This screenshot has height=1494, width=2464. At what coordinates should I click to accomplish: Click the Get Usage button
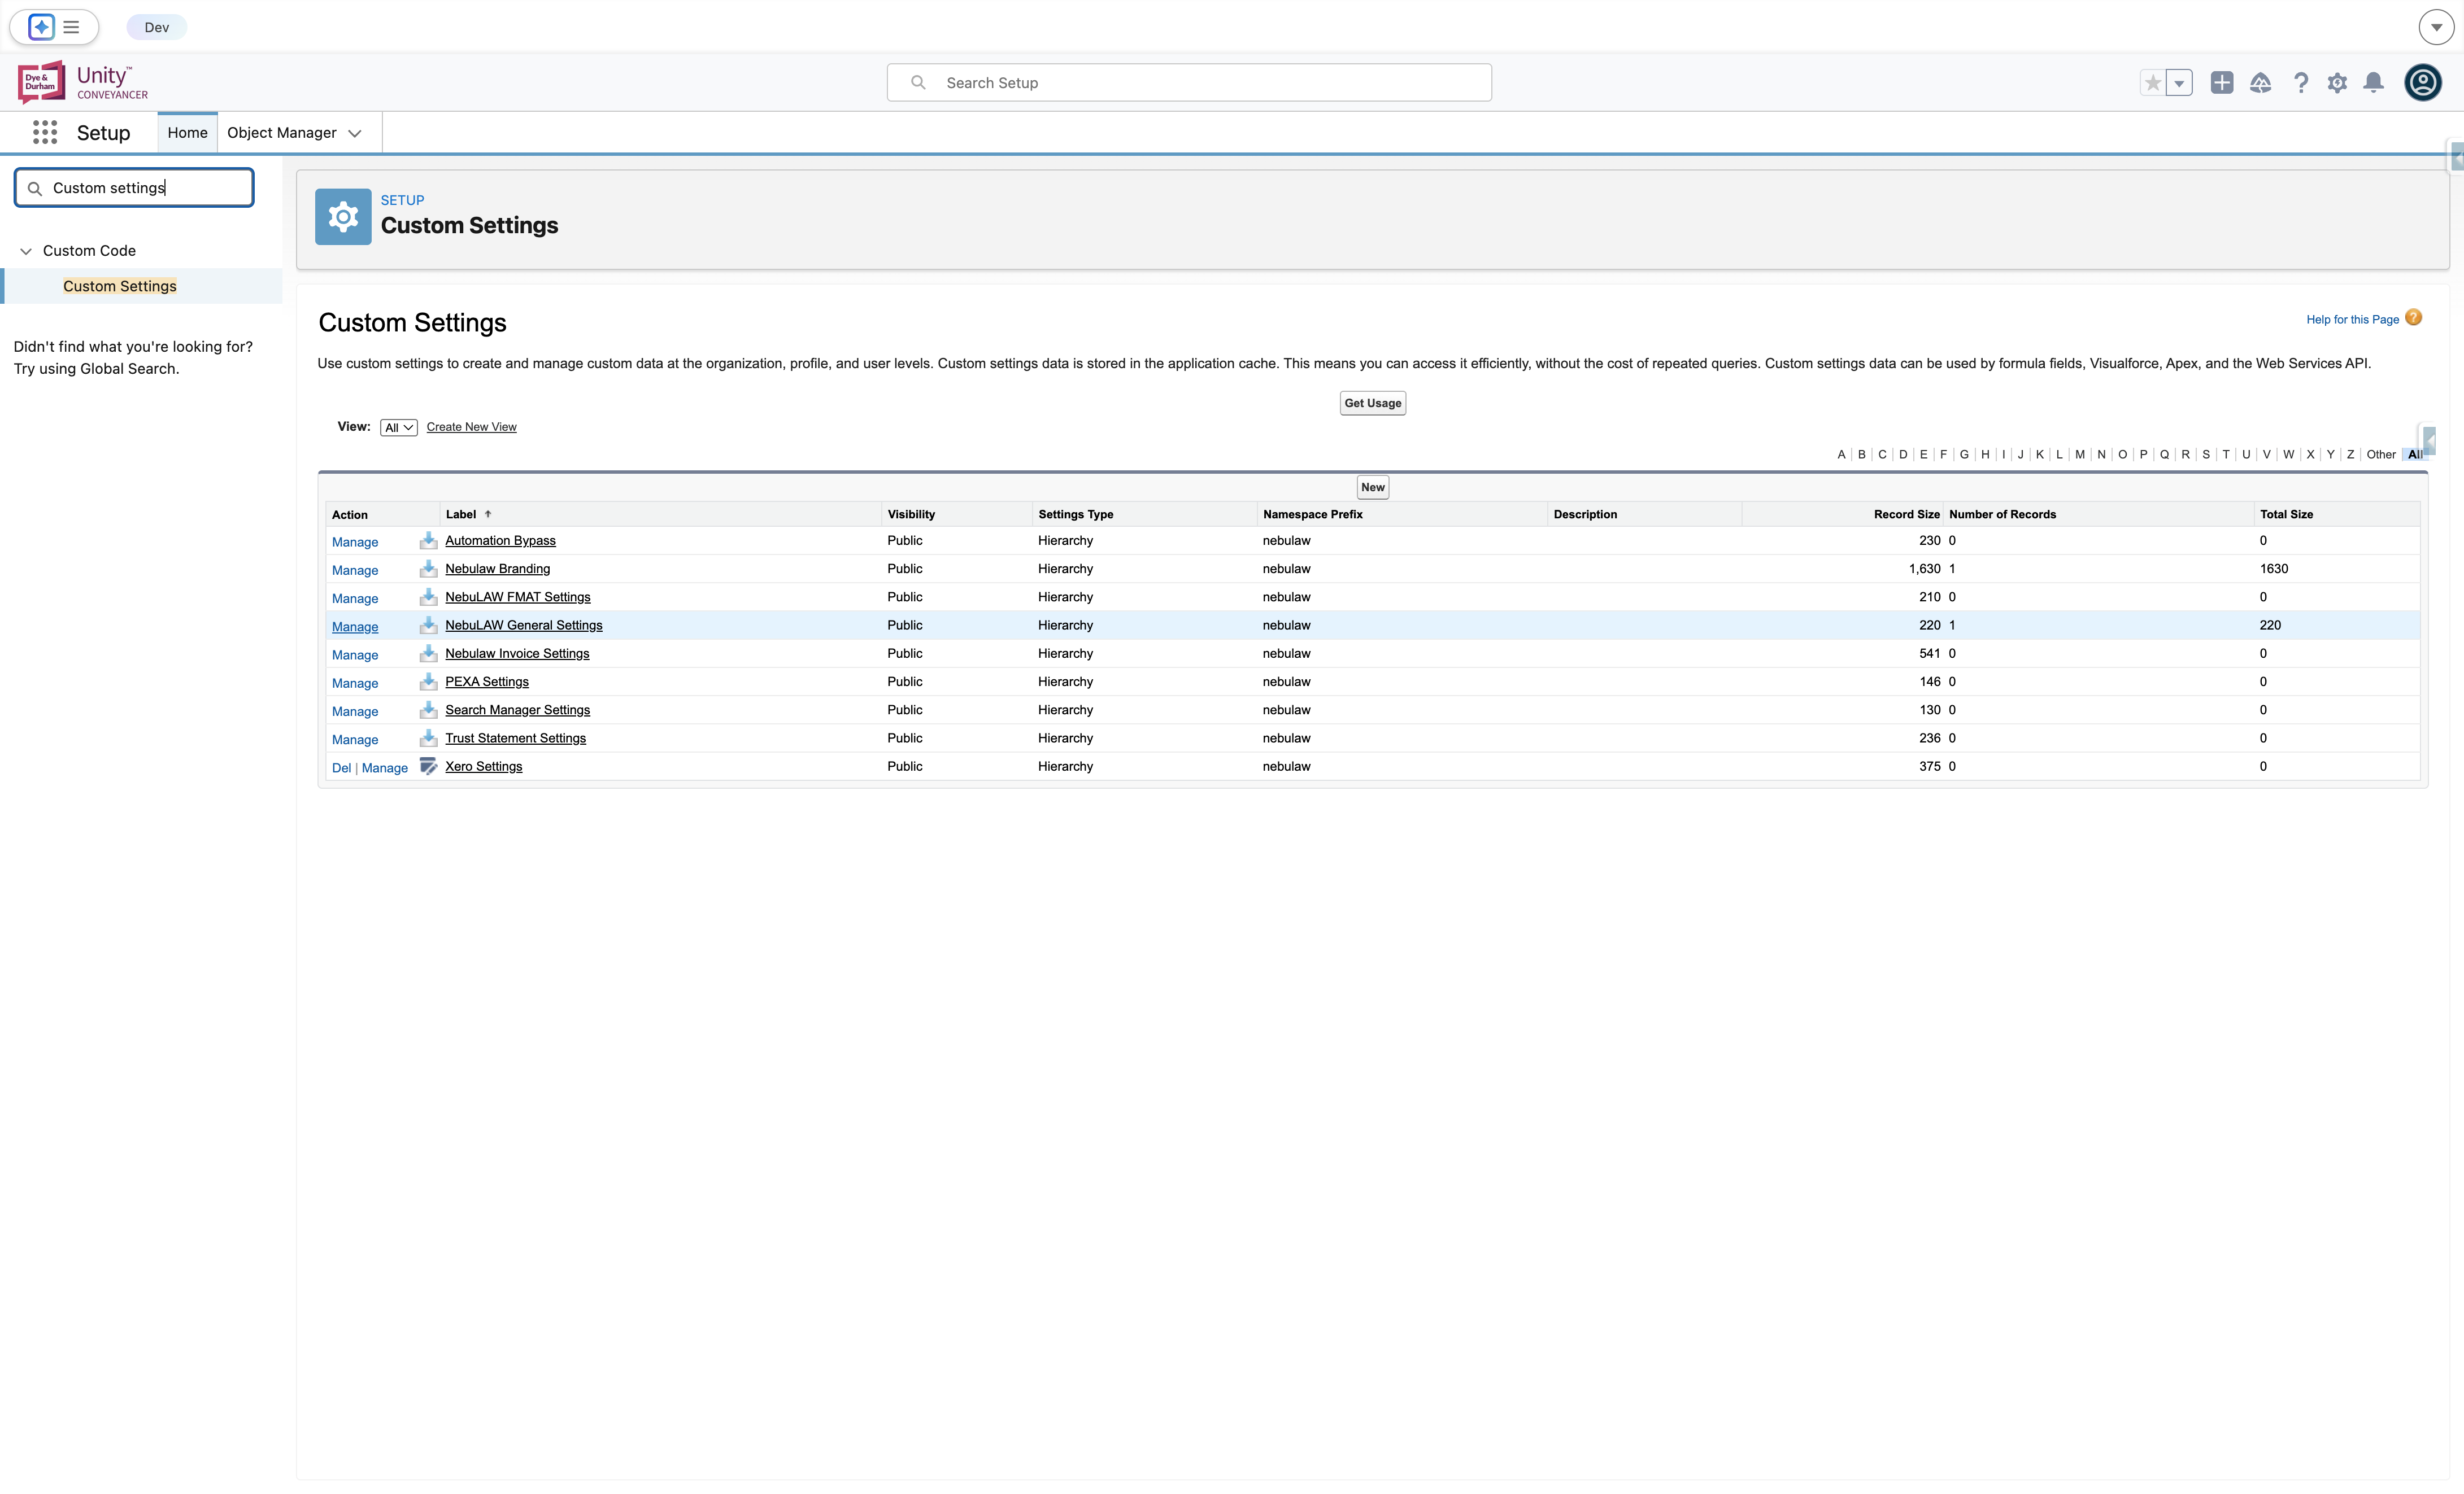click(x=1372, y=403)
